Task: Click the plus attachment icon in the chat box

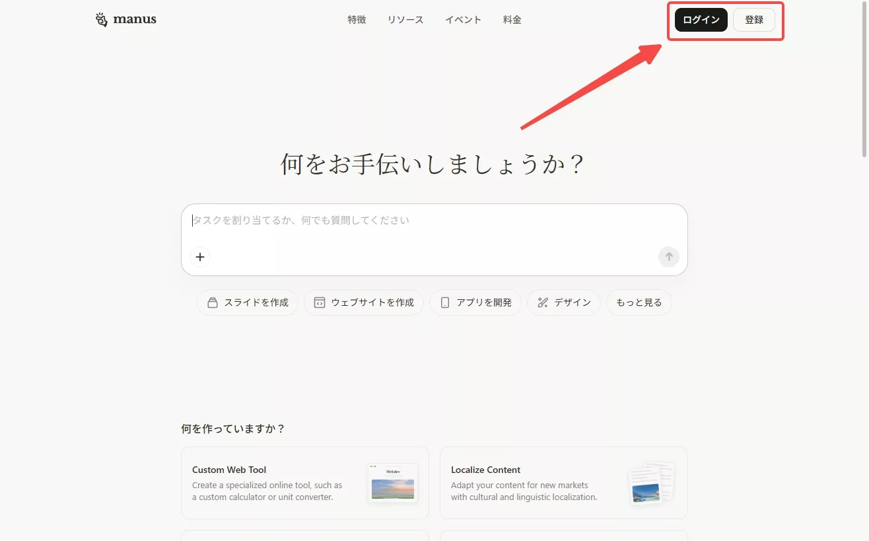Action: point(200,257)
